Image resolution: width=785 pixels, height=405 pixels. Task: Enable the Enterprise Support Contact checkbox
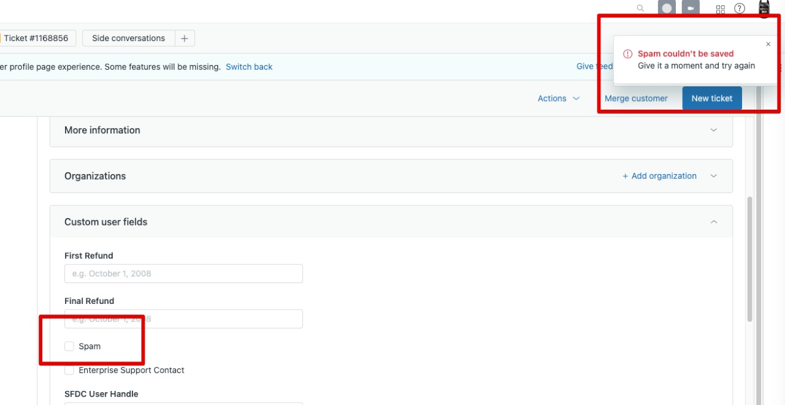(x=69, y=371)
